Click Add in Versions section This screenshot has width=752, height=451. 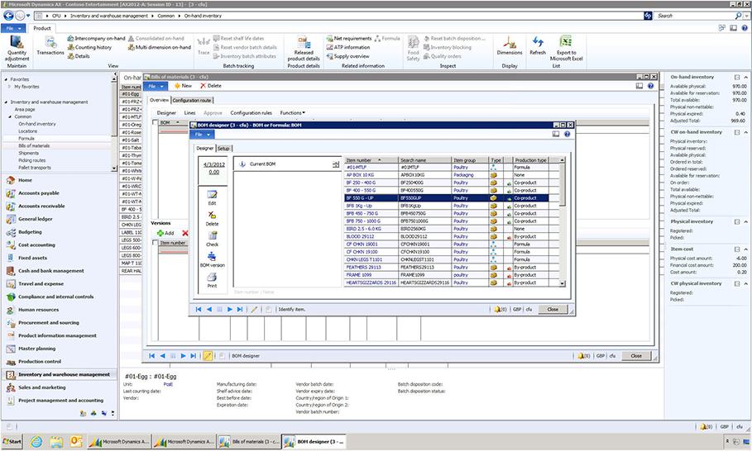click(165, 233)
